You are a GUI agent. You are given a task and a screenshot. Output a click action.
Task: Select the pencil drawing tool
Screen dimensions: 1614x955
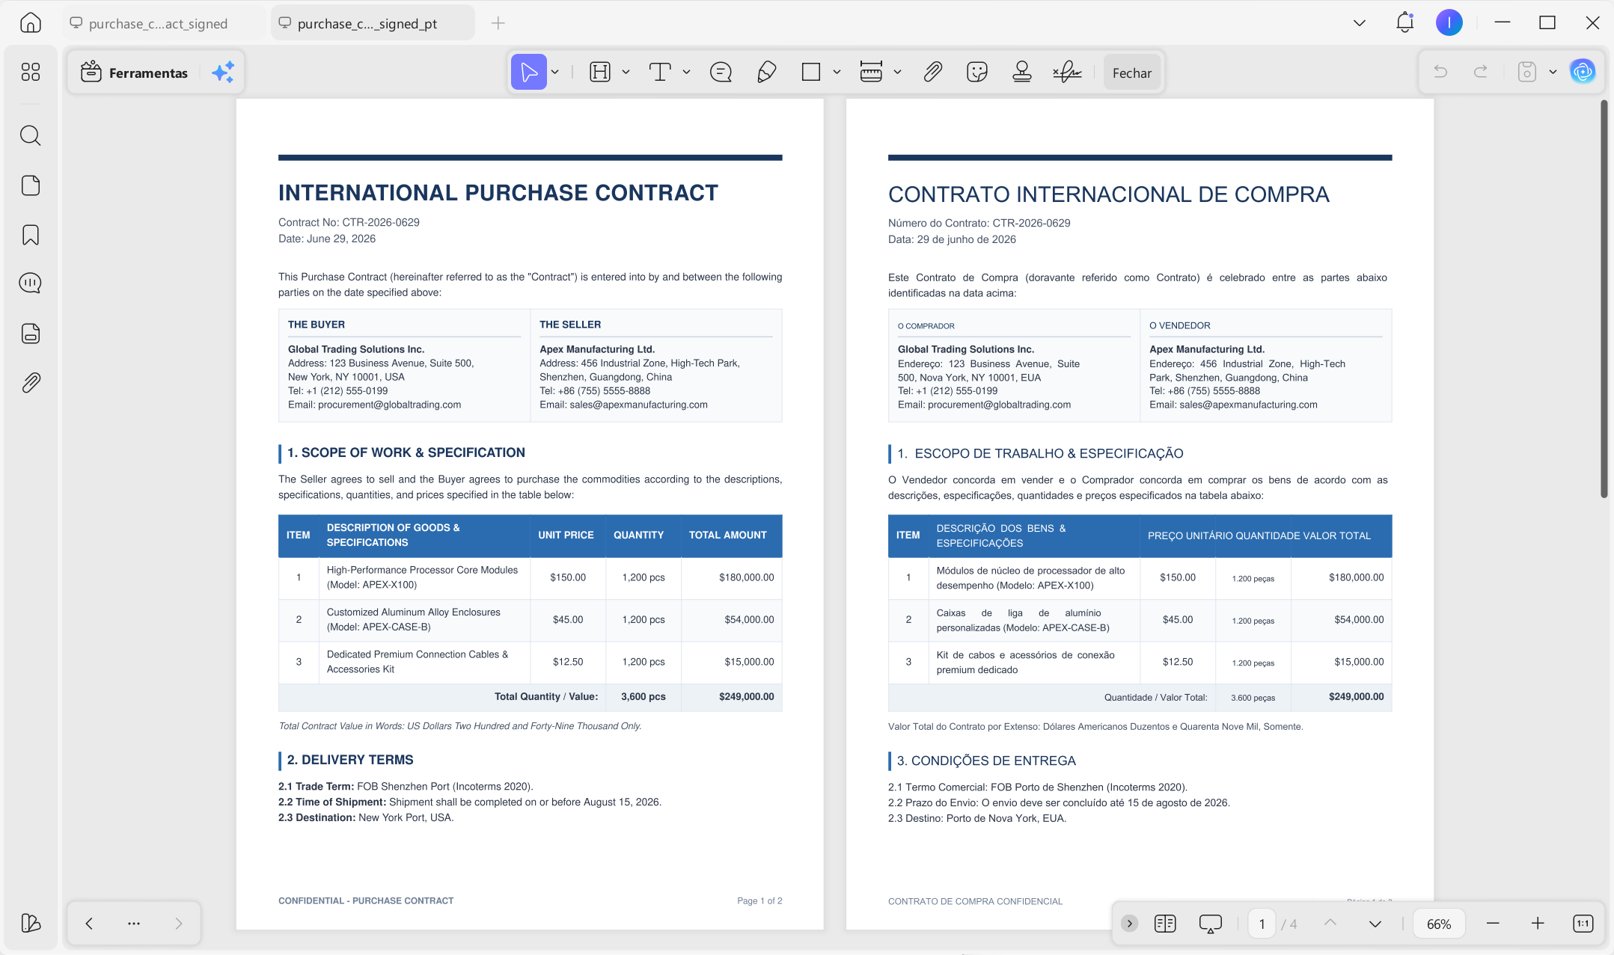click(x=766, y=72)
